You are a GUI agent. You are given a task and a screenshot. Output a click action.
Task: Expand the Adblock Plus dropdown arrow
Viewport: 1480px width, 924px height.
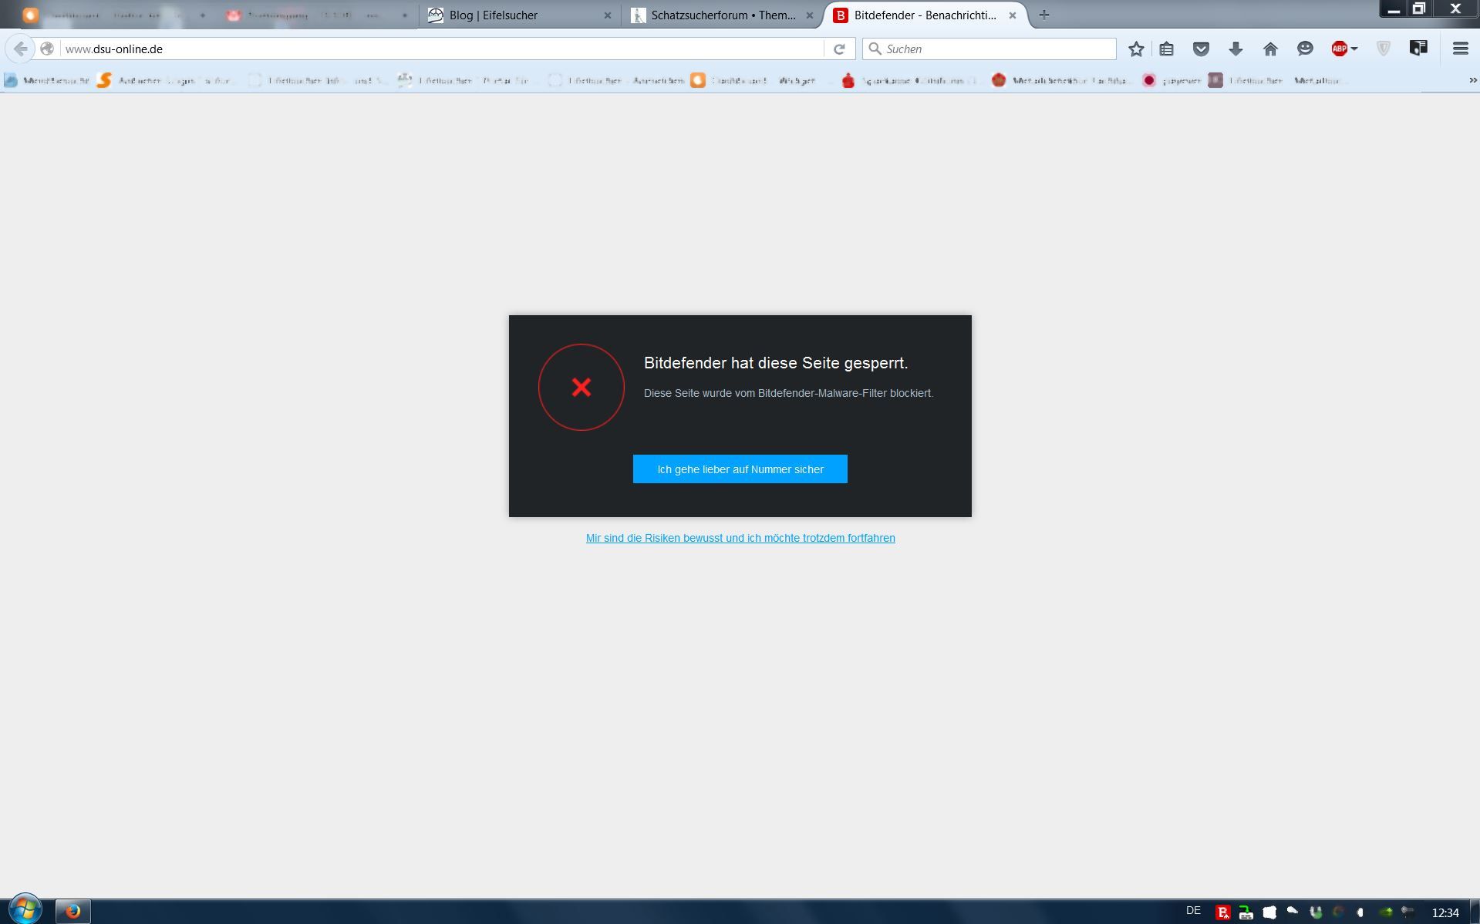pos(1354,49)
